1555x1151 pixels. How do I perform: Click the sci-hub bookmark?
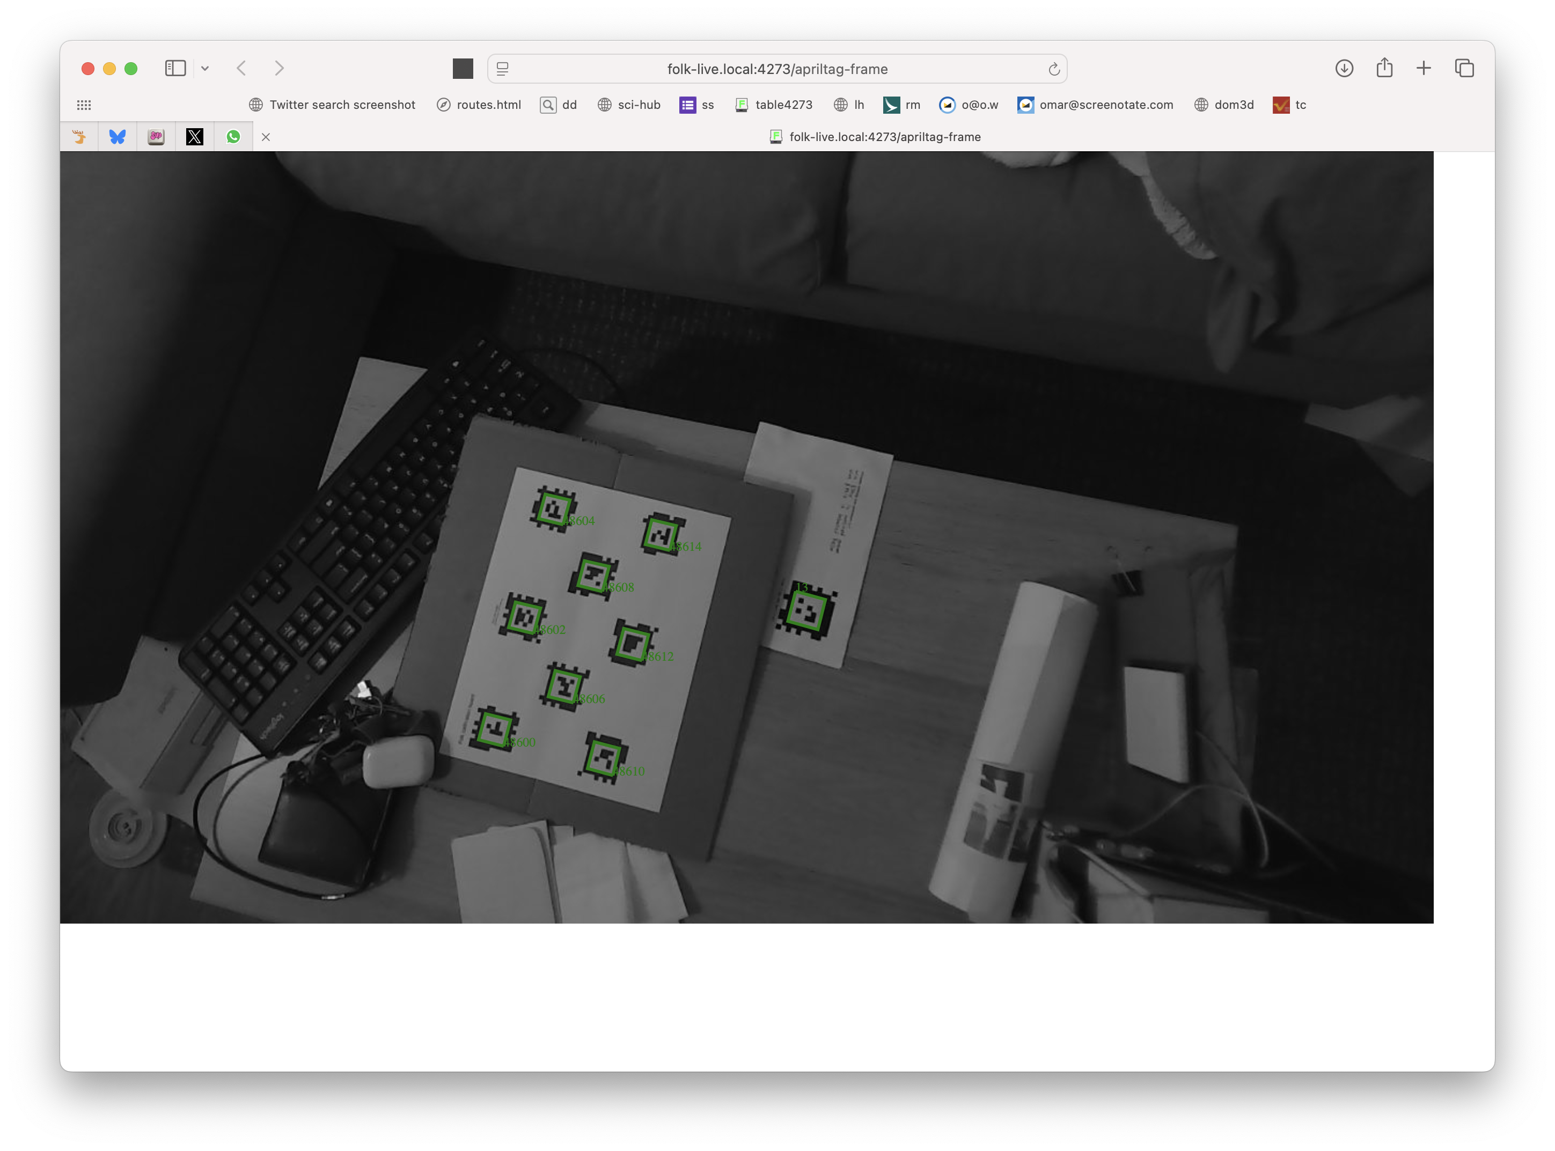point(629,105)
